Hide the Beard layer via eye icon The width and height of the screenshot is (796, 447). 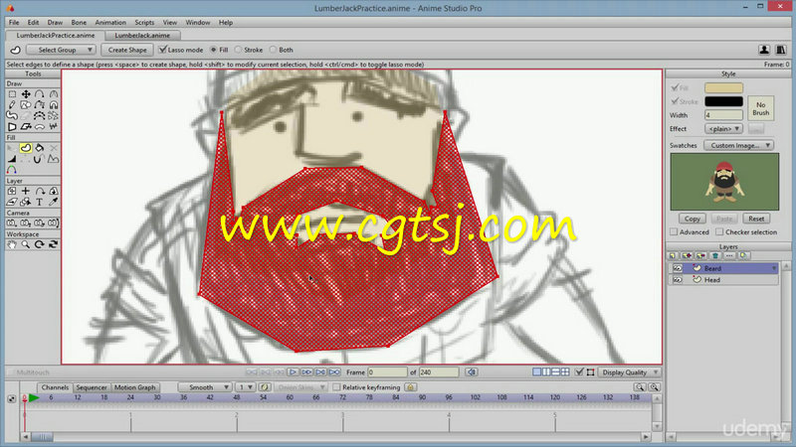coord(678,268)
